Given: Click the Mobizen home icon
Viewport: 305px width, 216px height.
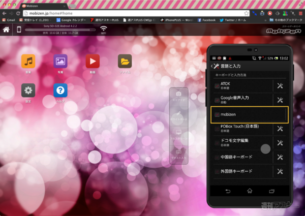Looking at the screenshot, I should click(6, 29).
